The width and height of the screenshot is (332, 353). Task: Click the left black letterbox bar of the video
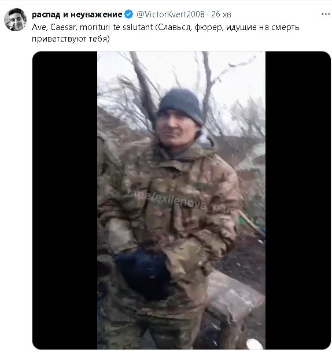[x=65, y=200]
